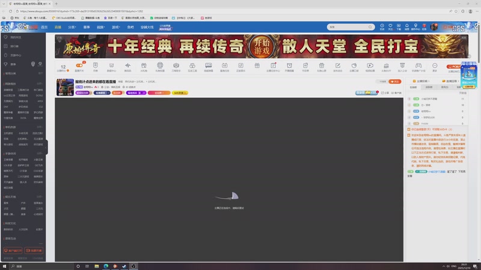Click the round robot face icon
The height and width of the screenshot is (270, 481).
tap(160, 65)
